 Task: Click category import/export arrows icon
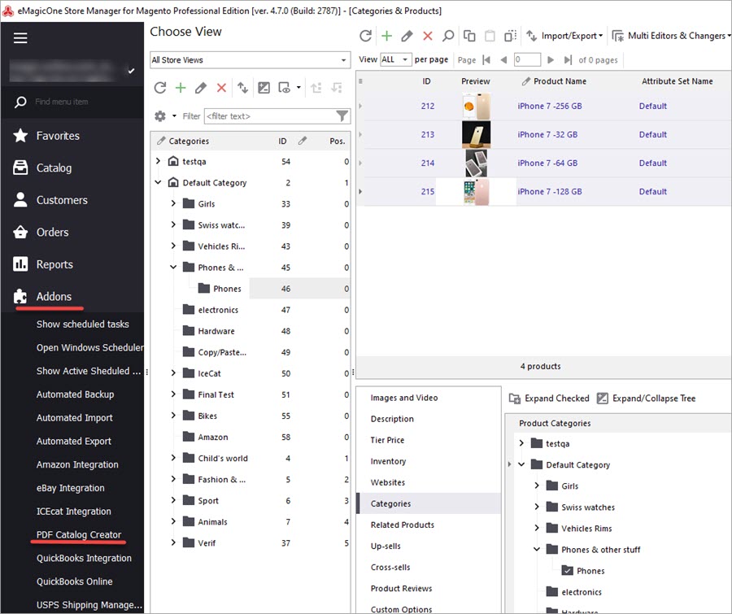[242, 87]
